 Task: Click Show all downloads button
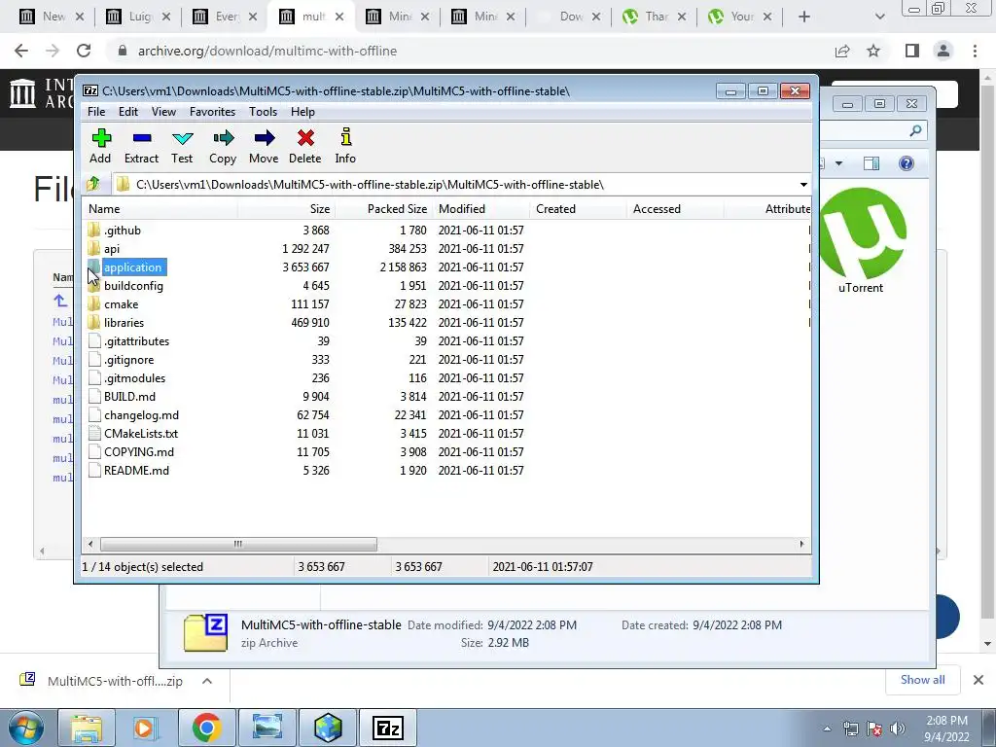coord(923,680)
